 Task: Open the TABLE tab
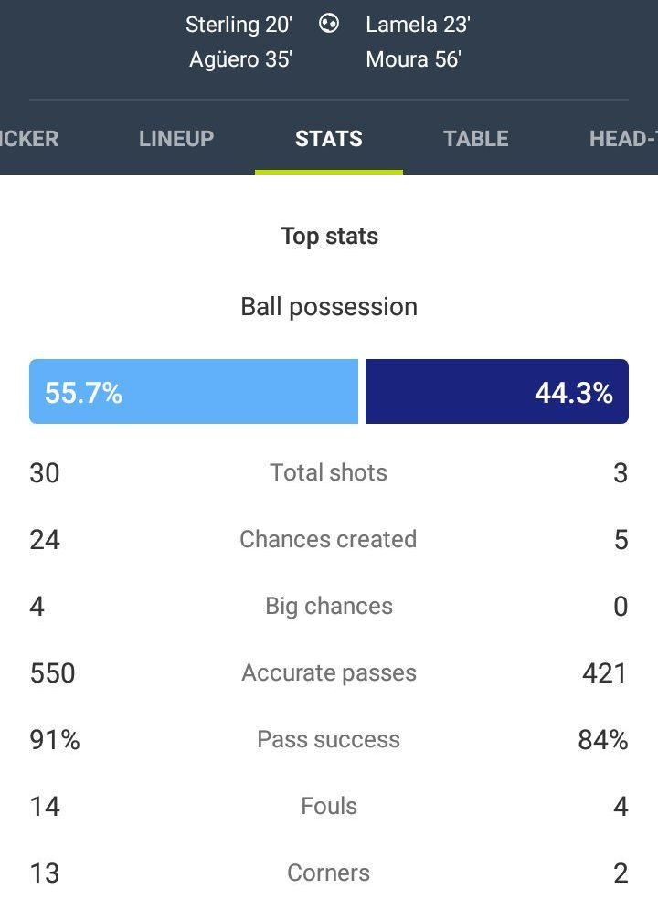[476, 139]
